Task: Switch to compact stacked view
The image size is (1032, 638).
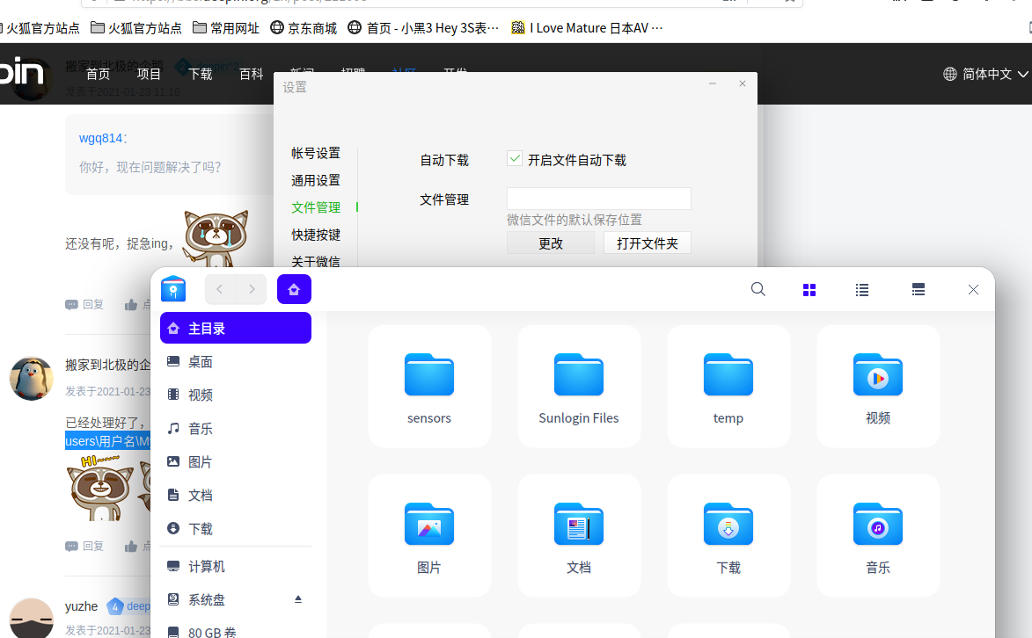Action: pos(919,290)
